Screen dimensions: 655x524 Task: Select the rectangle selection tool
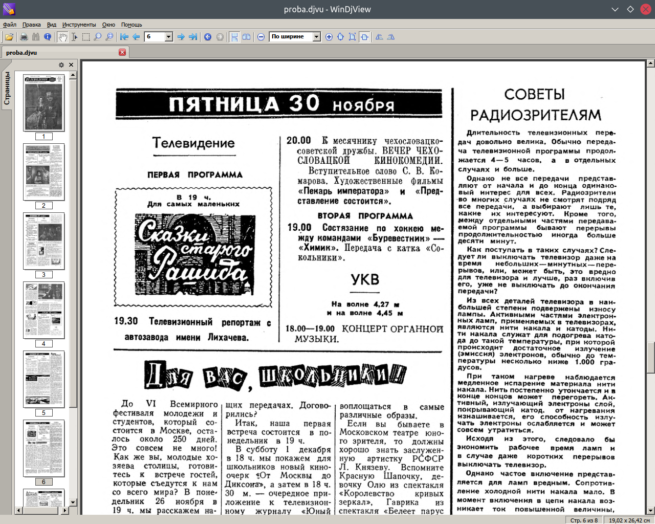[86, 37]
